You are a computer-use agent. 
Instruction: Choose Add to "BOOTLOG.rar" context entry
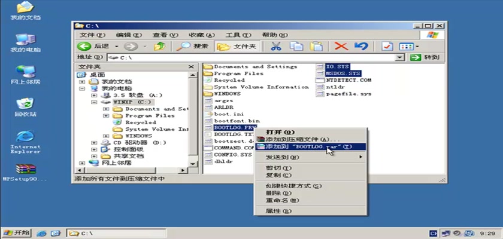pos(311,146)
